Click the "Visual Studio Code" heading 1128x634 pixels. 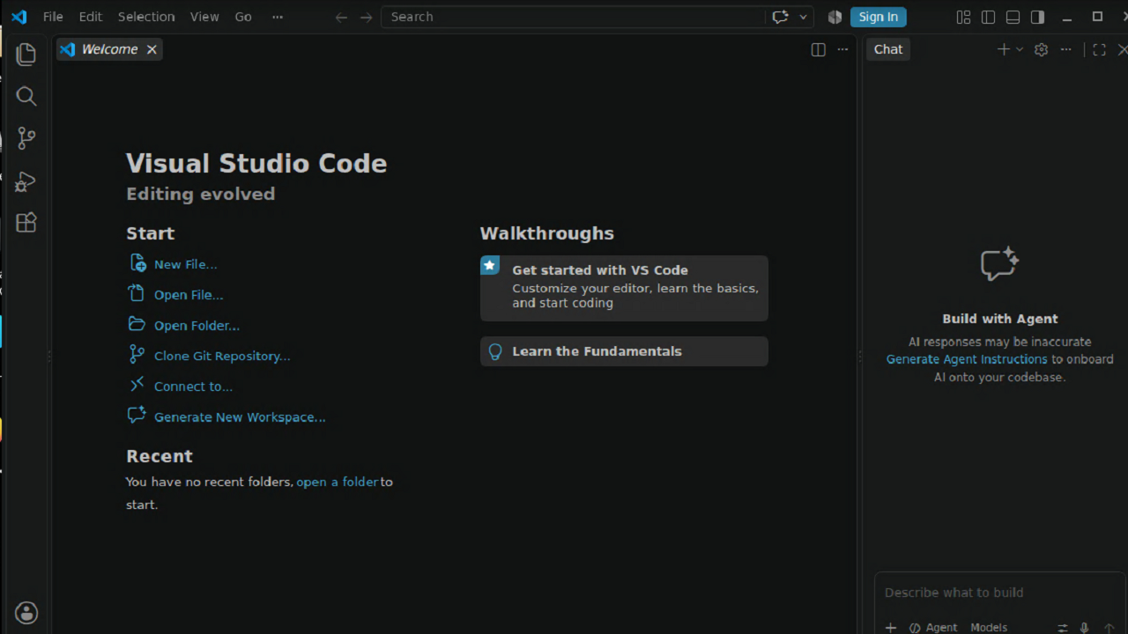coord(256,164)
